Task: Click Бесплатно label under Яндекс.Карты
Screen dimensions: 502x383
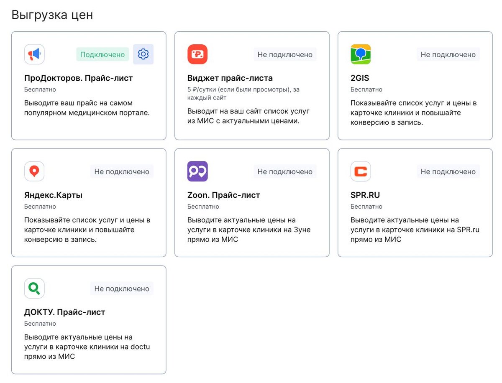Action: click(x=40, y=207)
